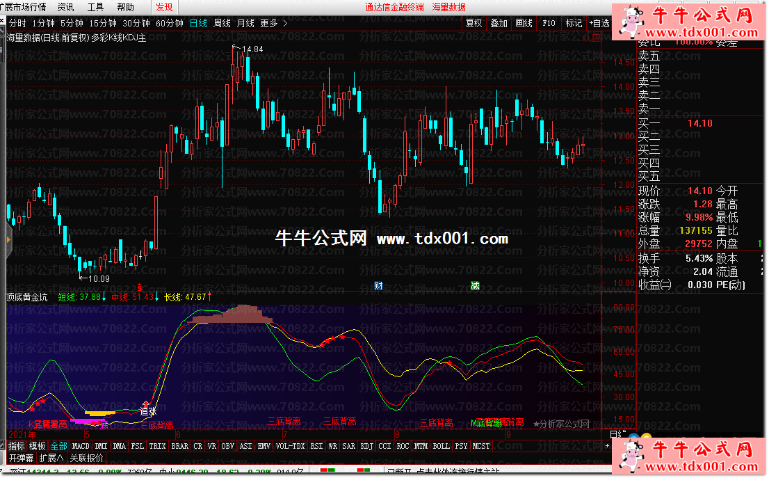
Task: Open the 工具 menu
Action: click(95, 8)
